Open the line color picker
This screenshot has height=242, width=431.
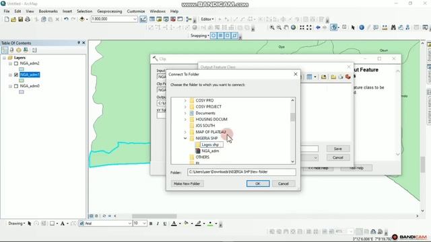[x=198, y=224]
